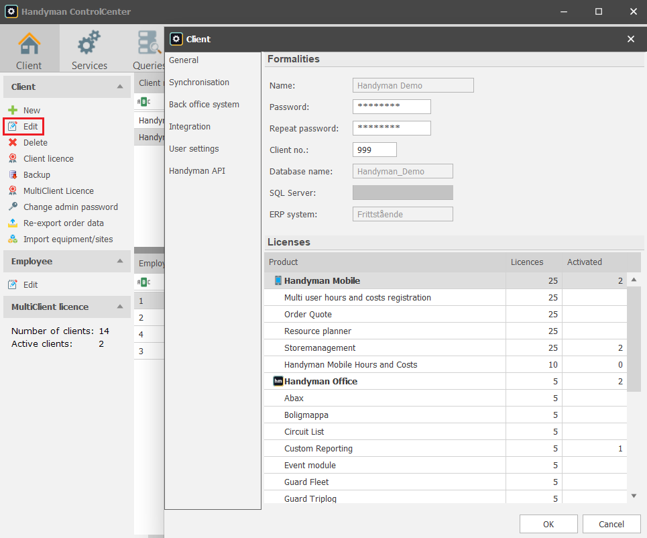
Task: Select the Custom Reporting license row
Action: coord(446,448)
